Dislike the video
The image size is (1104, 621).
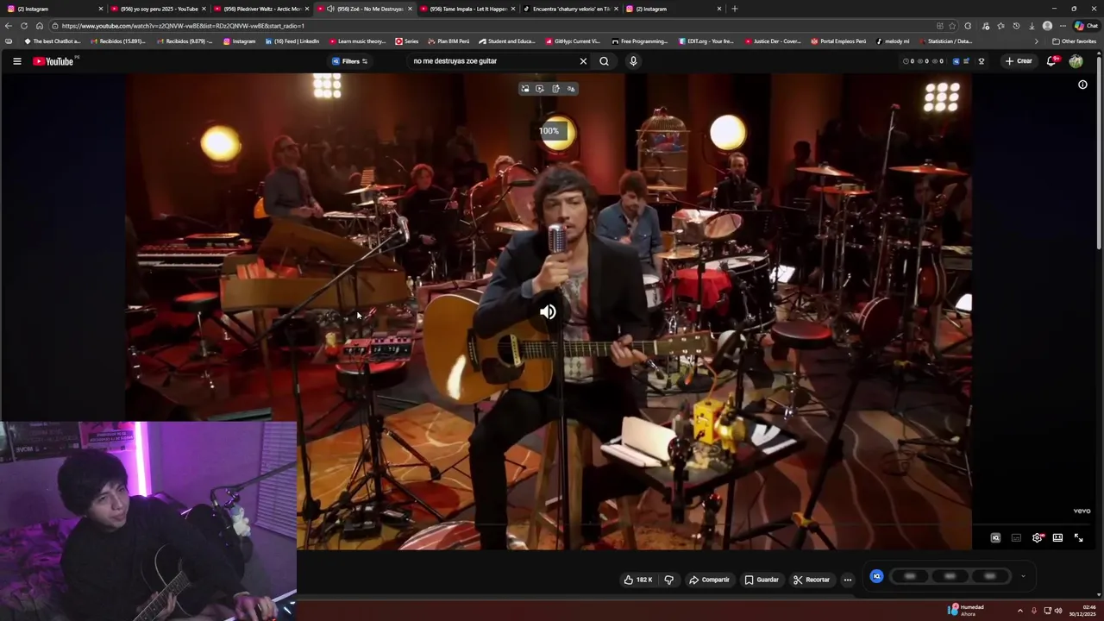coord(668,580)
